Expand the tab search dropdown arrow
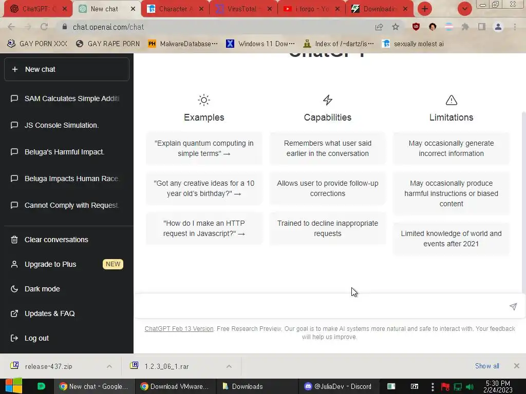Screen dimensions: 526x394 tap(465, 9)
